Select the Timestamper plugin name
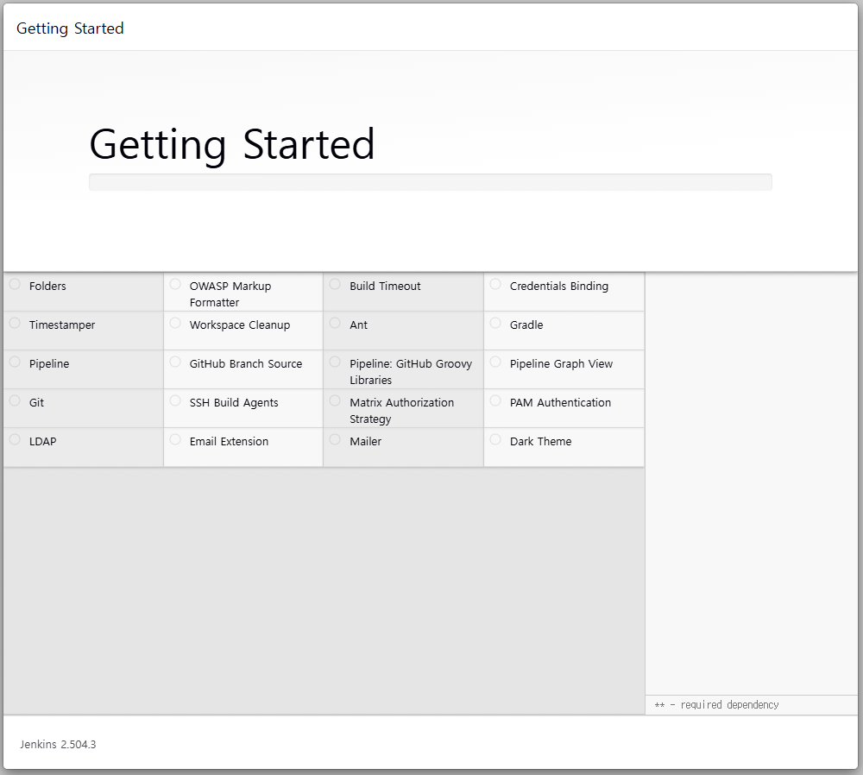This screenshot has height=775, width=863. point(62,325)
